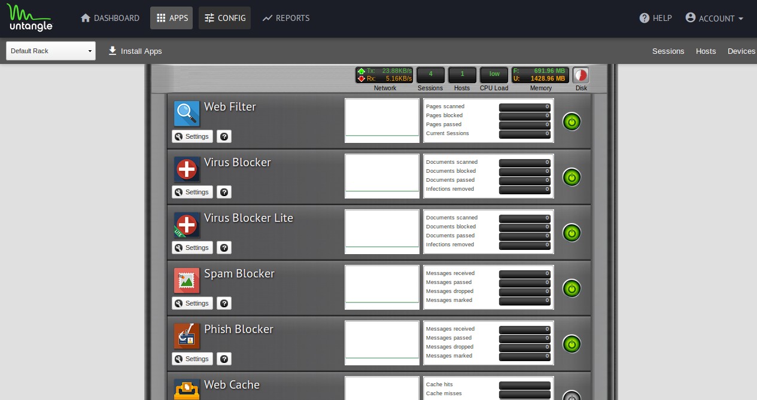Screen dimensions: 757x400
Task: Toggle Virus Blocker Lite power button
Action: (571, 233)
